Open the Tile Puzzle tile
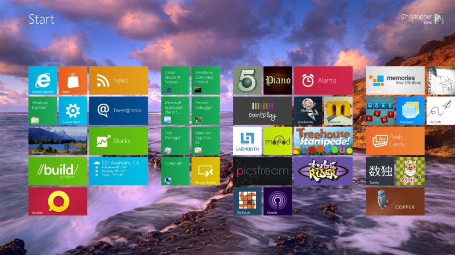Screen dimensions: 455x255 (x=247, y=201)
